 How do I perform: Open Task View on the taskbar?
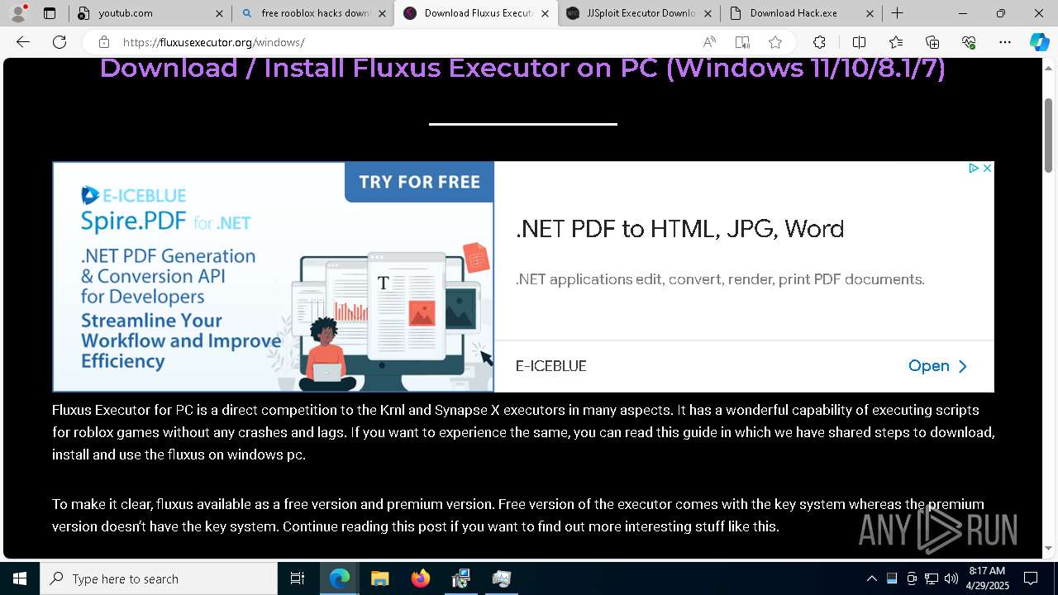(x=298, y=578)
